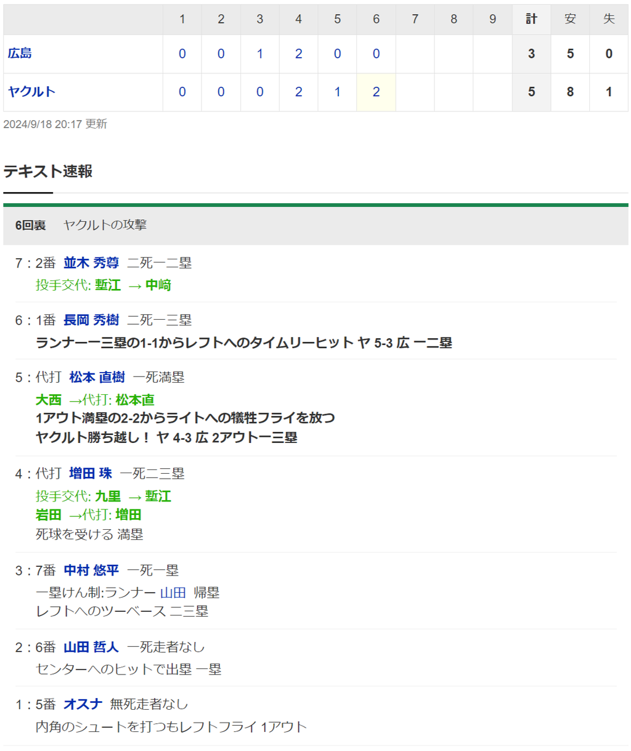This screenshot has width=631, height=751.
Task: Open ヤクルト 2nd inning score 0
Action: tap(221, 92)
